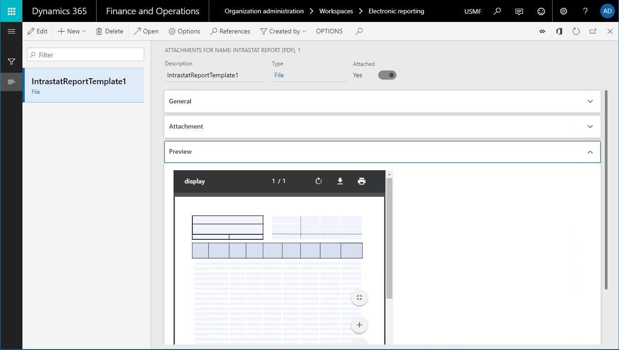Open the New dropdown menu
619x350 pixels.
pyautogui.click(x=72, y=31)
